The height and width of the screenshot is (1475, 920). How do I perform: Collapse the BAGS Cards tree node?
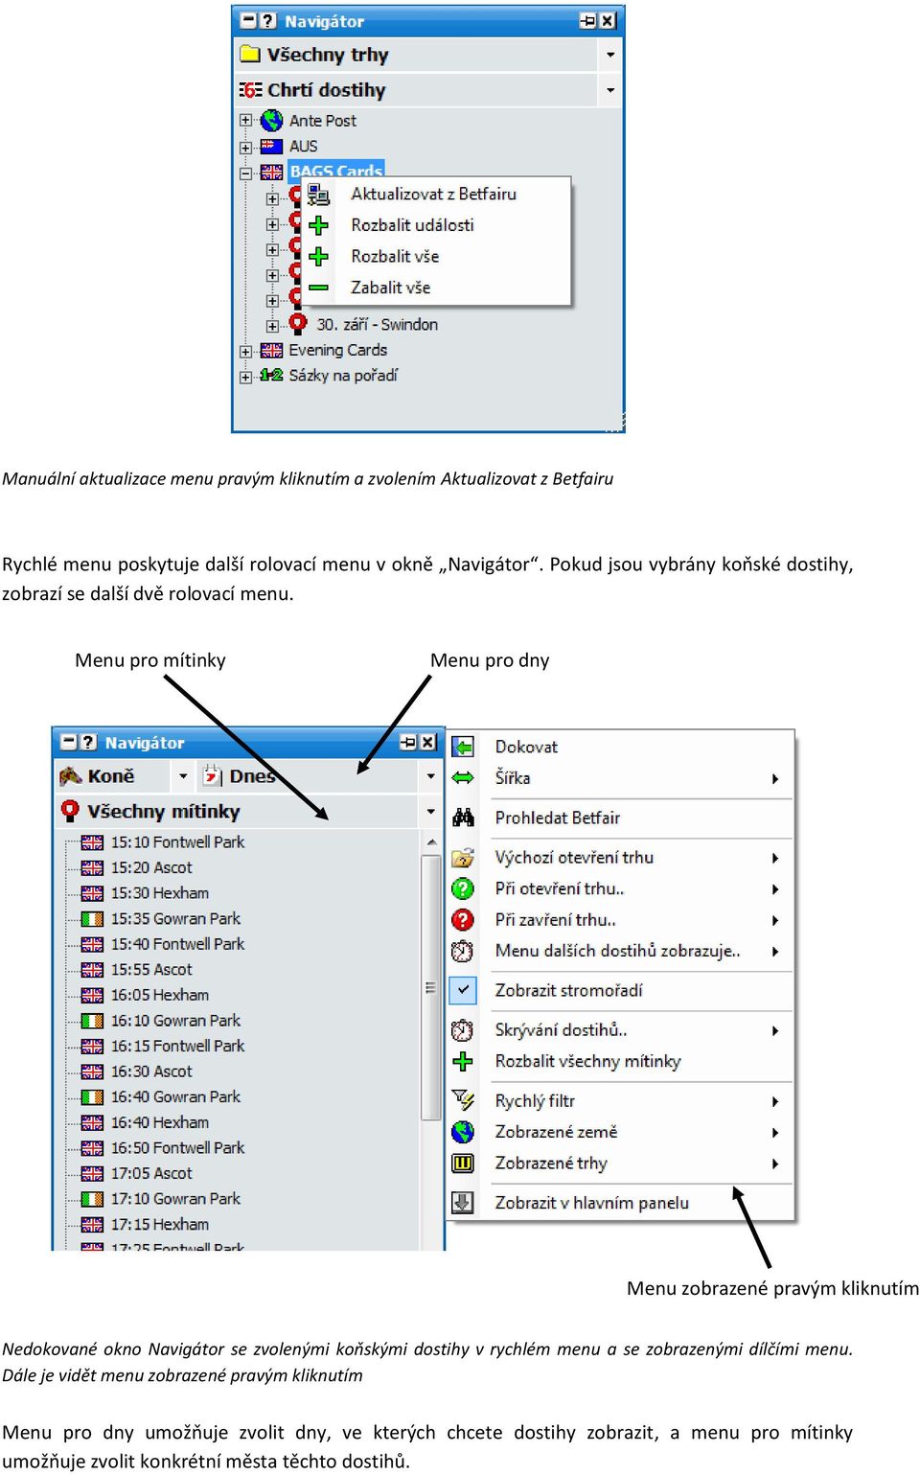(245, 173)
